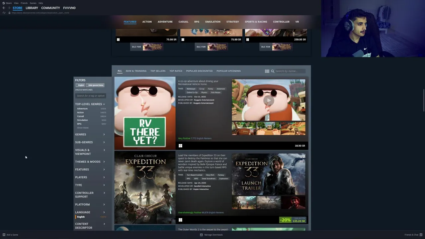Collapse the Top-Level Genres section
Viewport: 425px width, 239px height.
click(x=90, y=104)
